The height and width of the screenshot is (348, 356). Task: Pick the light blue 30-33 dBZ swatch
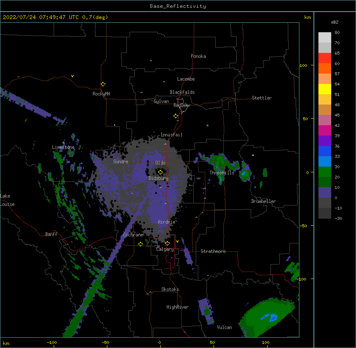tap(325, 162)
